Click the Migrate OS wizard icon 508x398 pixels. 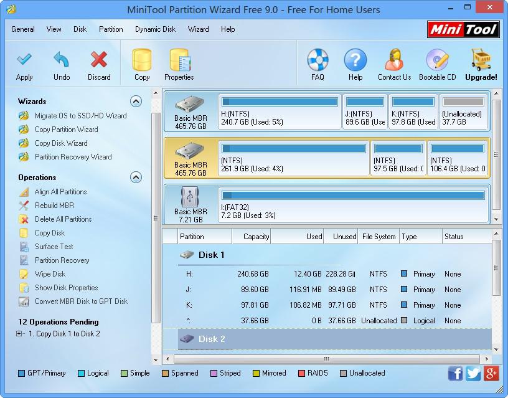tap(24, 116)
